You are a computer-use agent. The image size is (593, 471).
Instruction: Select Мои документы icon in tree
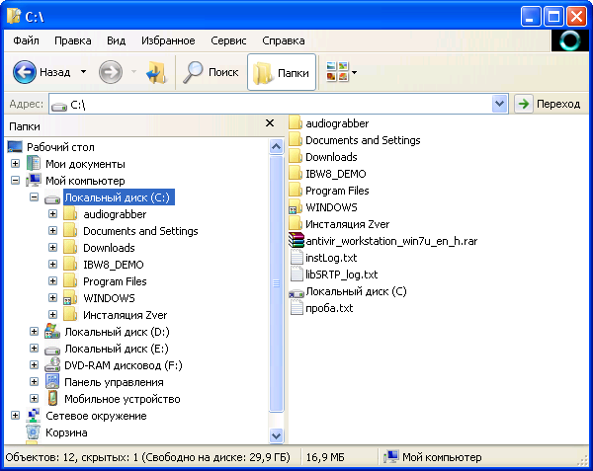coord(34,164)
